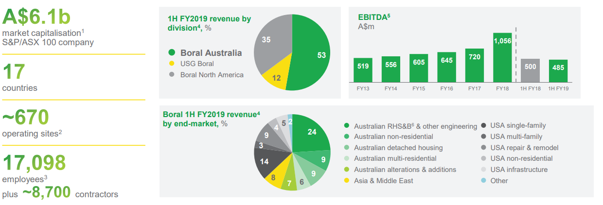Click the 17,098 employees figure

click(35, 163)
